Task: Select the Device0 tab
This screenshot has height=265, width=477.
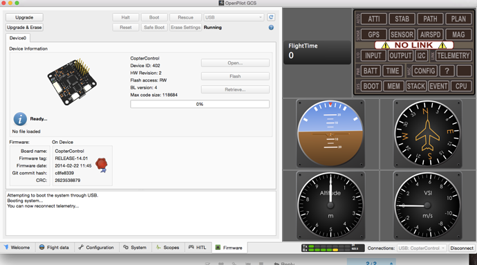Action: pos(18,38)
